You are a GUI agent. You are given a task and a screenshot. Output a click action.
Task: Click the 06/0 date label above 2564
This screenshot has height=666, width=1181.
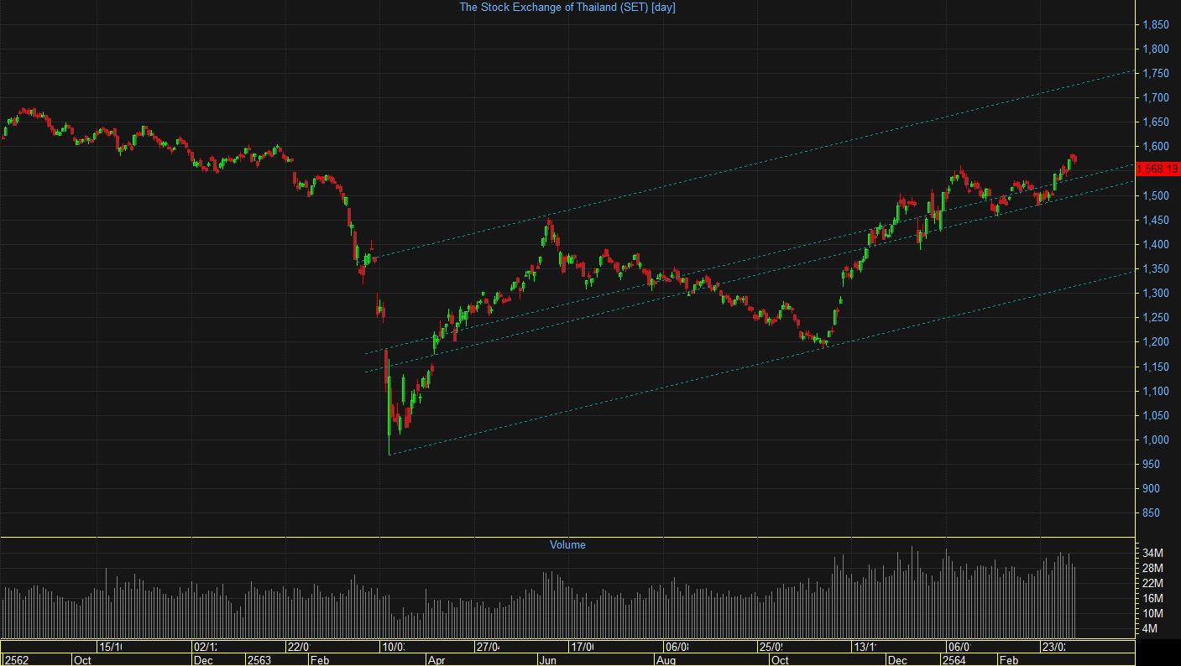(x=959, y=648)
